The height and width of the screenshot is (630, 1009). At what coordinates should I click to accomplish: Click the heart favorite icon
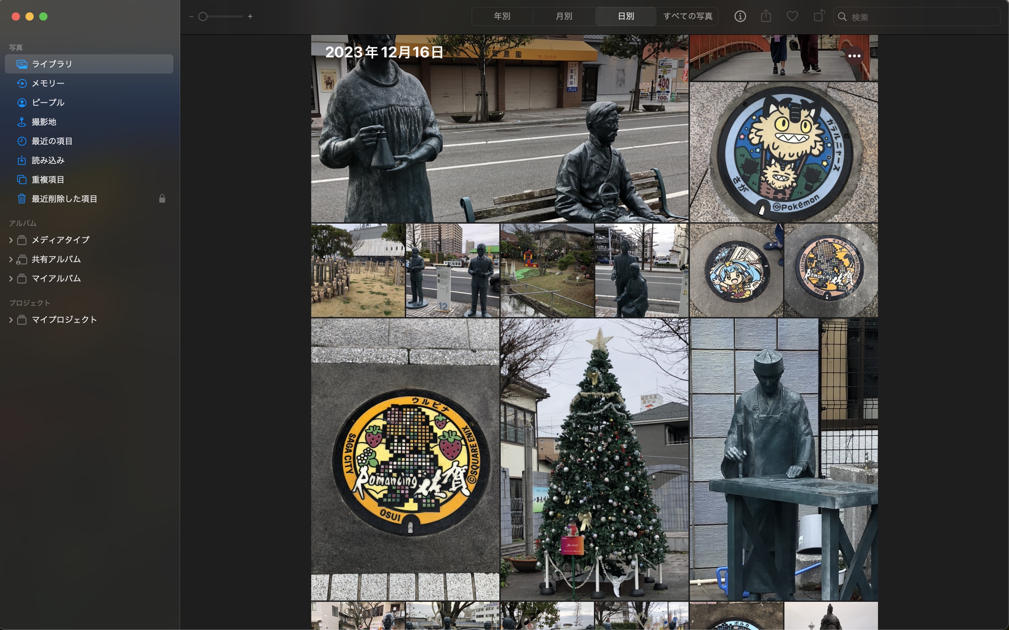click(792, 16)
